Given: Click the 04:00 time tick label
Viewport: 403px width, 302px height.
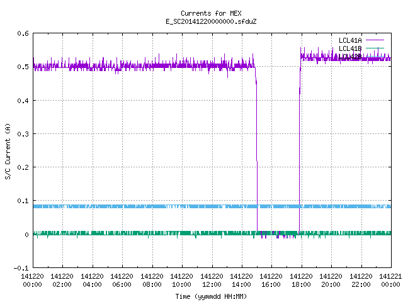Looking at the screenshot, I should [92, 284].
